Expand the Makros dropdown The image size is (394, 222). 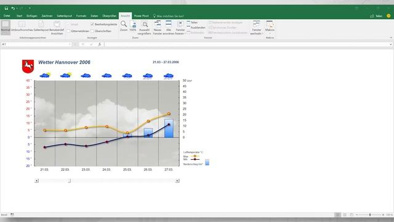pyautogui.click(x=270, y=28)
